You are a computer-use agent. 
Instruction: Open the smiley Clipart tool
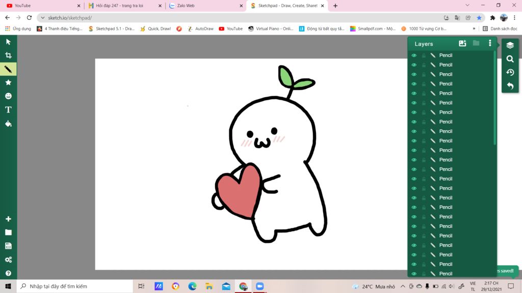8,96
